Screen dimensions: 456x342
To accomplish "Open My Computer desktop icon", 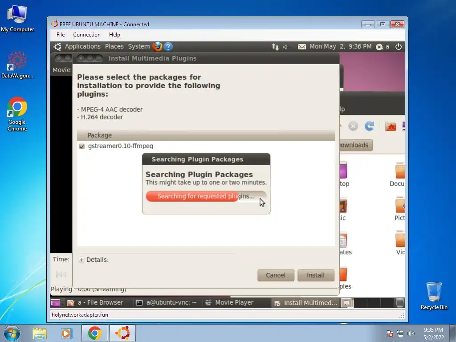I will (x=17, y=18).
